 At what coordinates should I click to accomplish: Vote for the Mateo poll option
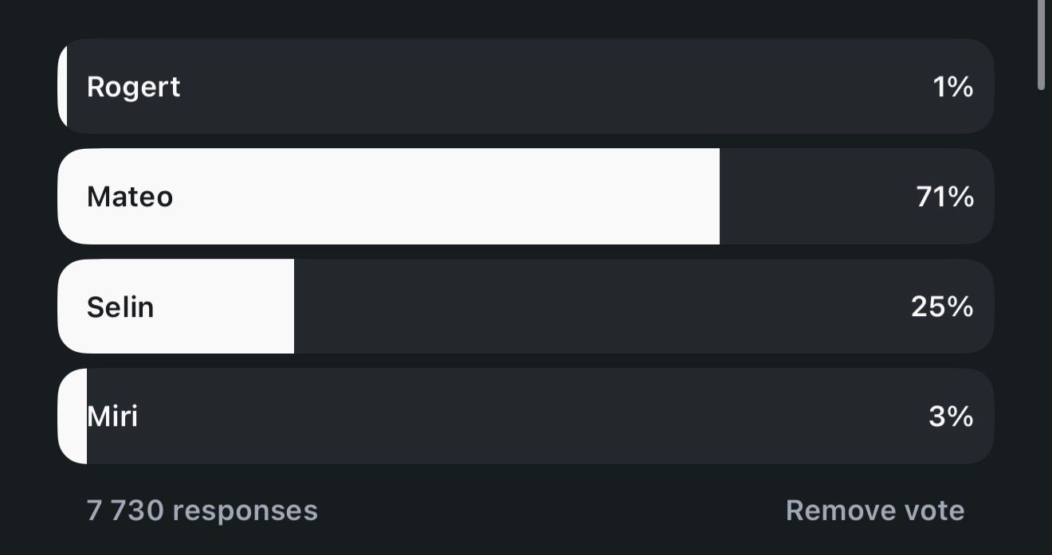525,196
